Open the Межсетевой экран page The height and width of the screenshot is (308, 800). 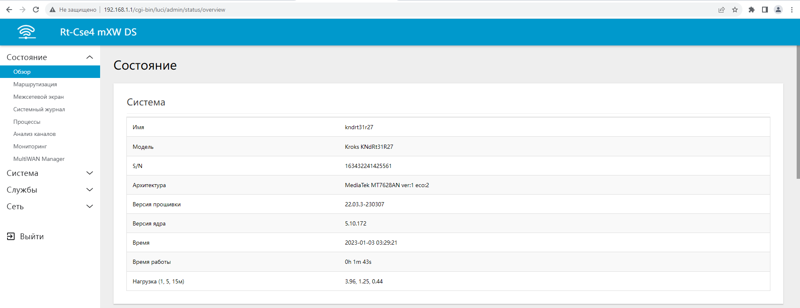38,97
